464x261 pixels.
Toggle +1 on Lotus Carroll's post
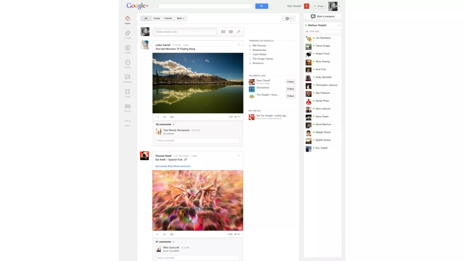(157, 116)
